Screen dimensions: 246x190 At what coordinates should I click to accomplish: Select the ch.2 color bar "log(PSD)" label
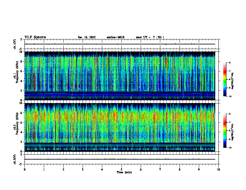pyautogui.click(x=233, y=132)
